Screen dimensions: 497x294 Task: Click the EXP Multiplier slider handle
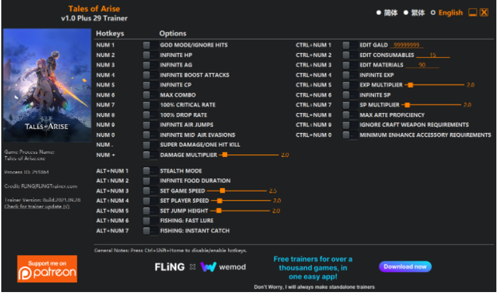[411, 85]
